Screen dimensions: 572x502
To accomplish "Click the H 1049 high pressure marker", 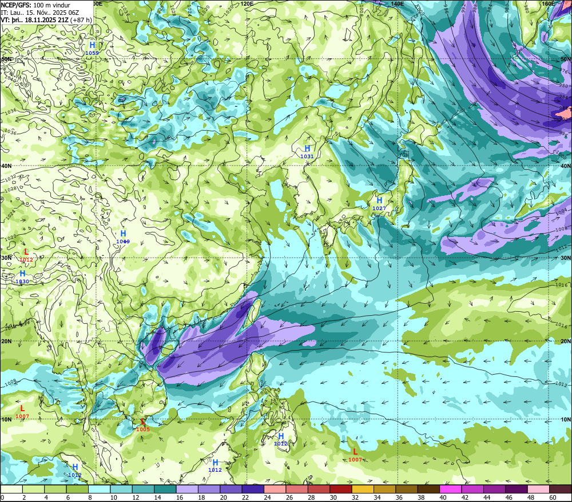I will 123,237.
